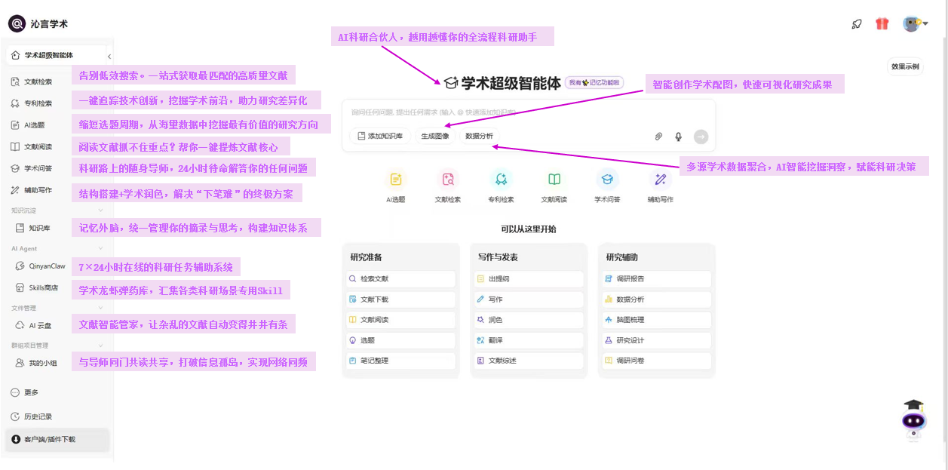
Task: Select 选题 under 研究准备
Action: [400, 340]
